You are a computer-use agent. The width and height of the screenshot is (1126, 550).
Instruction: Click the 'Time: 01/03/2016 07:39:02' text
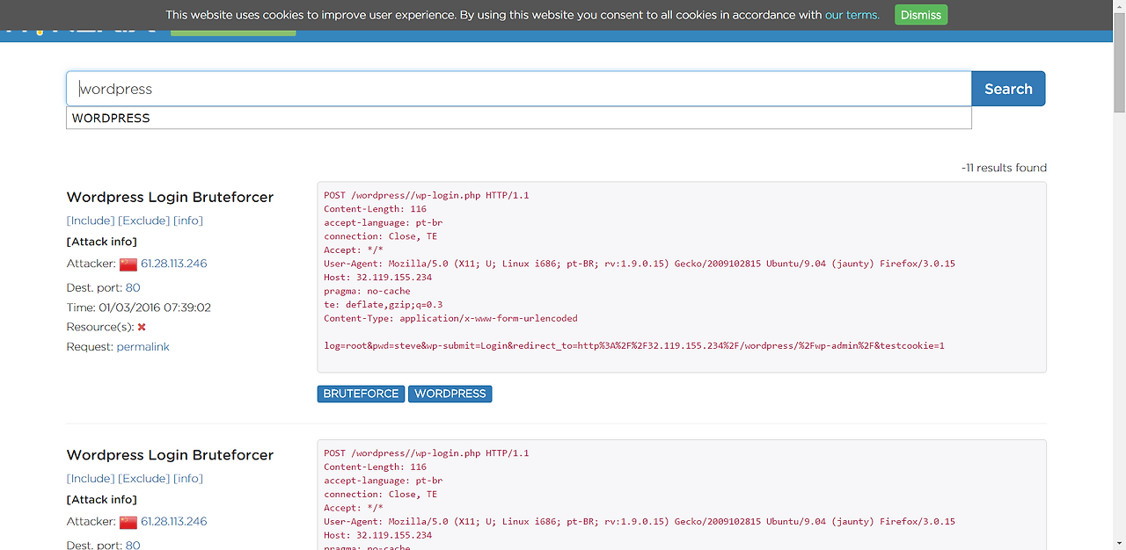(139, 308)
